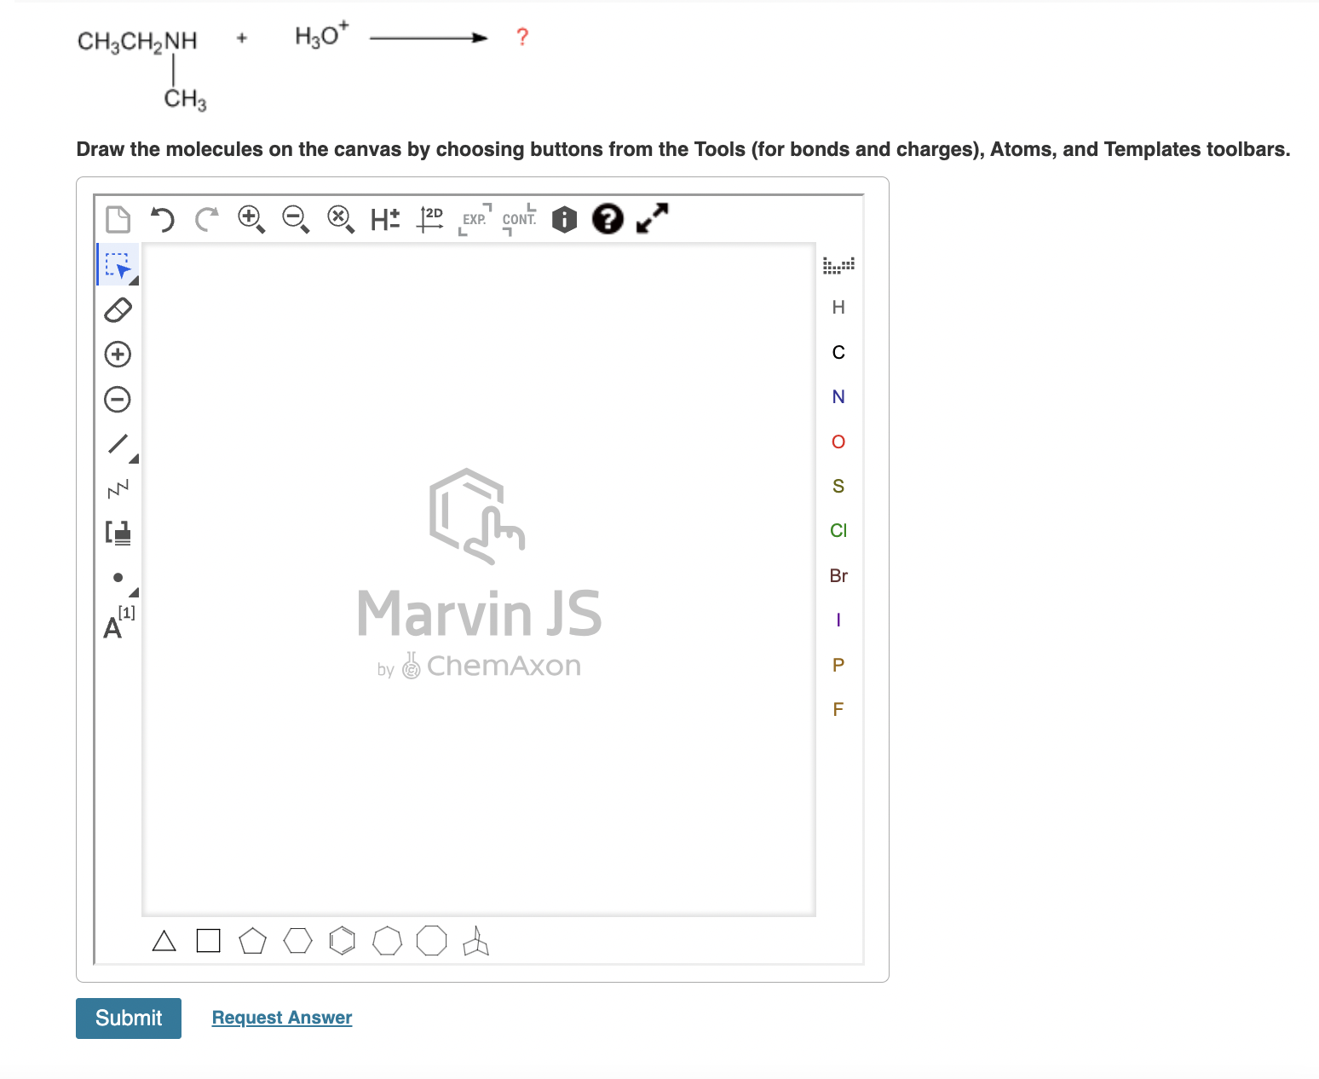Toggle explicit hydrogens with H± button

[x=385, y=219]
